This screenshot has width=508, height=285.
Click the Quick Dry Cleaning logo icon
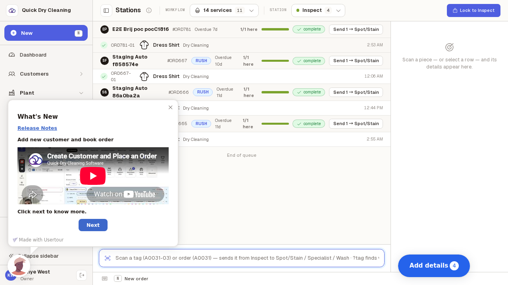click(12, 10)
